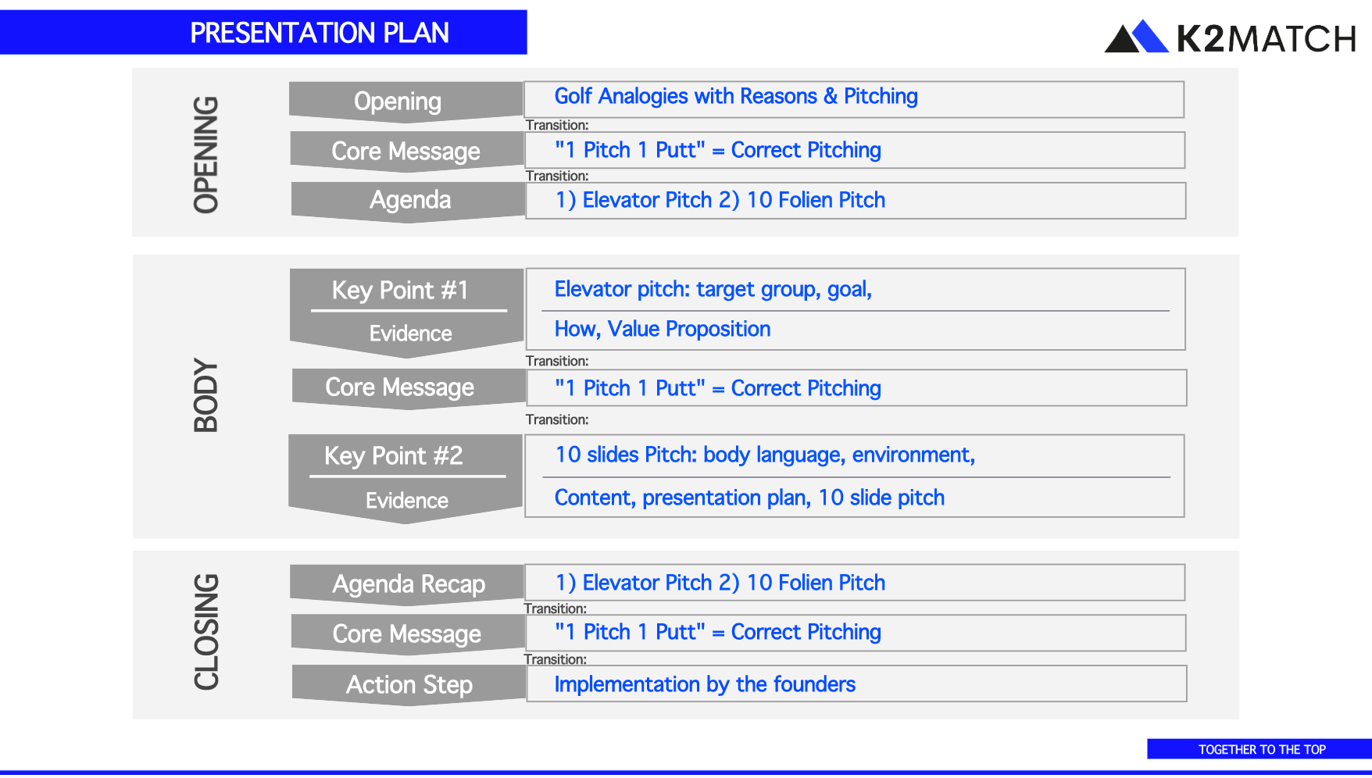Select the Key Point #2 shape
Image resolution: width=1372 pixels, height=778 pixels.
pos(405,479)
